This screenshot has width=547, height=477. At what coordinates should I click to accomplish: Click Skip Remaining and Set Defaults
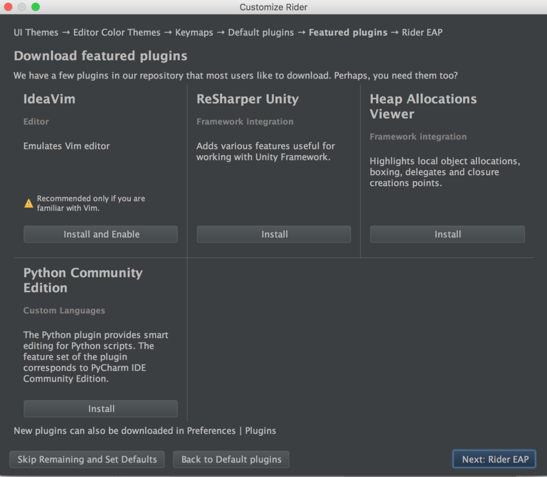click(87, 459)
